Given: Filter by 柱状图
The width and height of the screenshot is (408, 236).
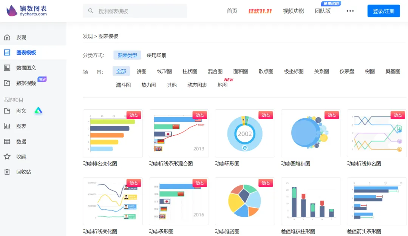Looking at the screenshot, I should point(190,71).
